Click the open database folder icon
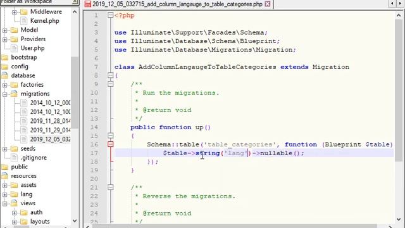Screen dimensions: 405x228 [x=4, y=75]
